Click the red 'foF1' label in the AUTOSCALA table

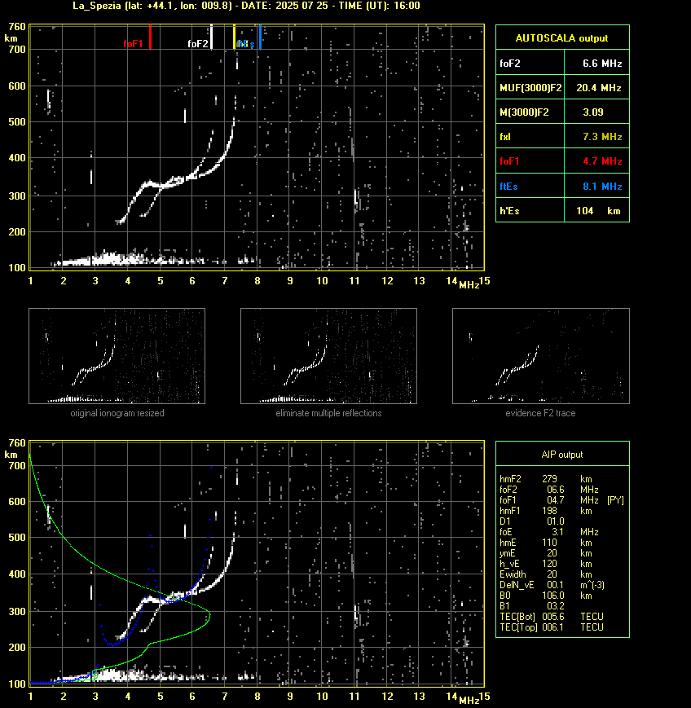[x=509, y=161]
